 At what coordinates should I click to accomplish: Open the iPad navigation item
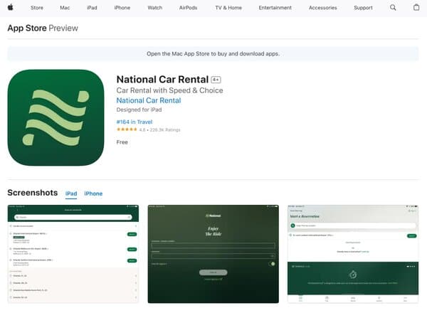92,8
